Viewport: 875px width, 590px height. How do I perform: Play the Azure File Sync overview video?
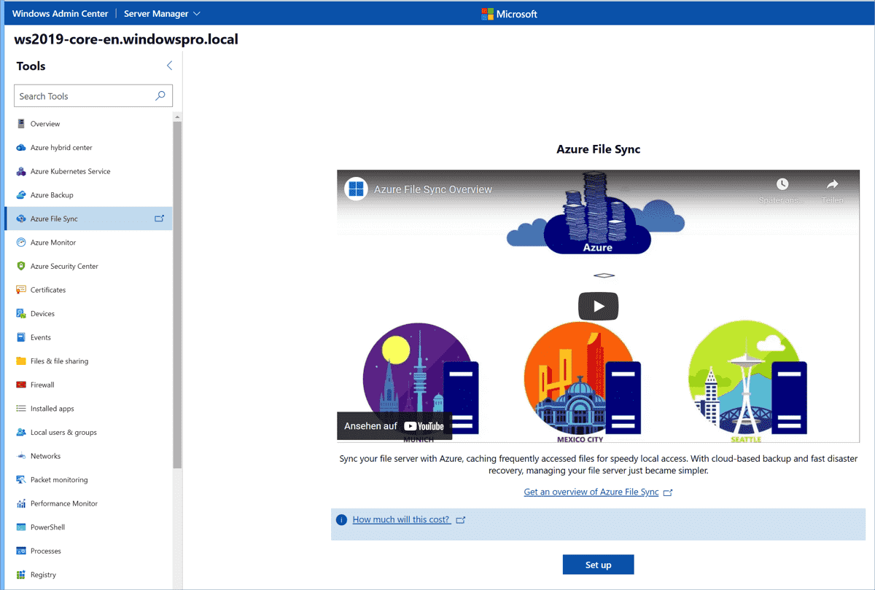(598, 306)
